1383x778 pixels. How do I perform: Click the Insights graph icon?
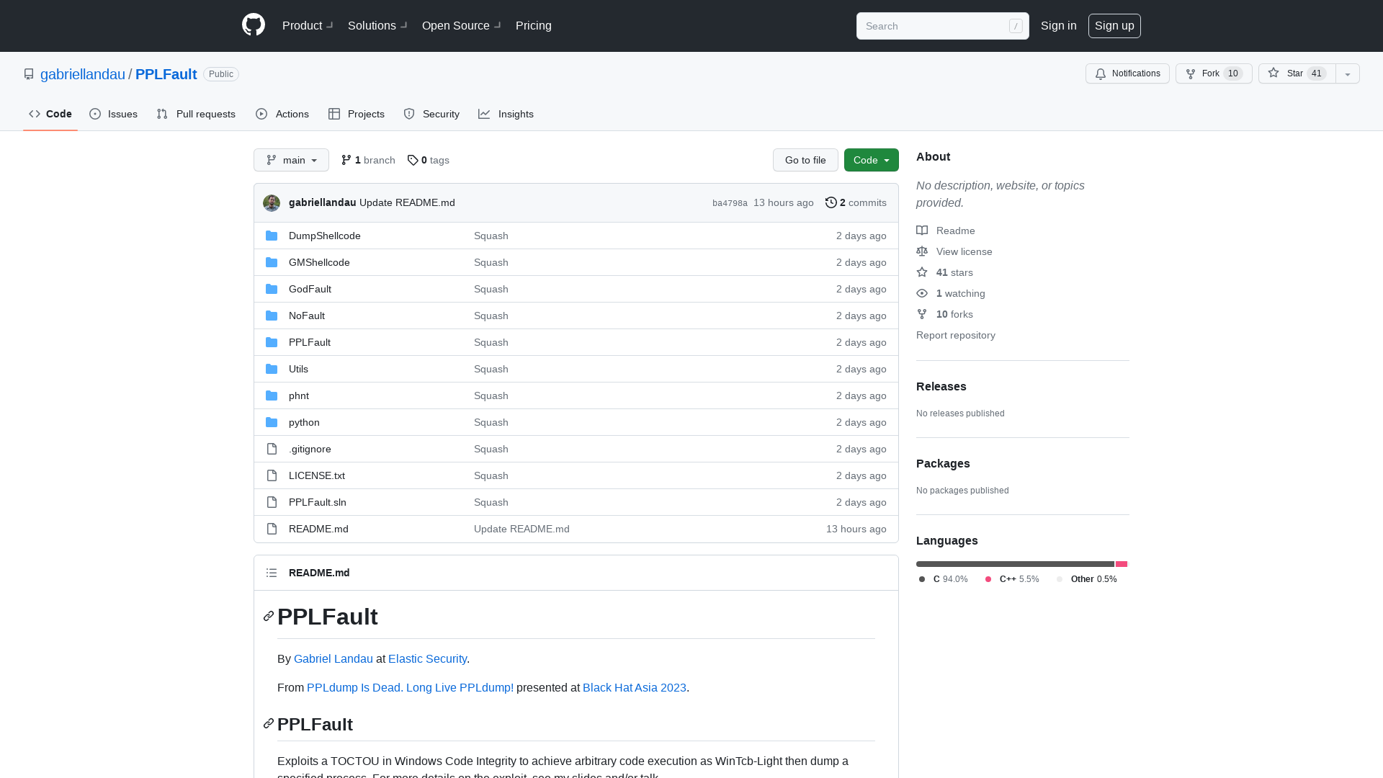(x=485, y=114)
